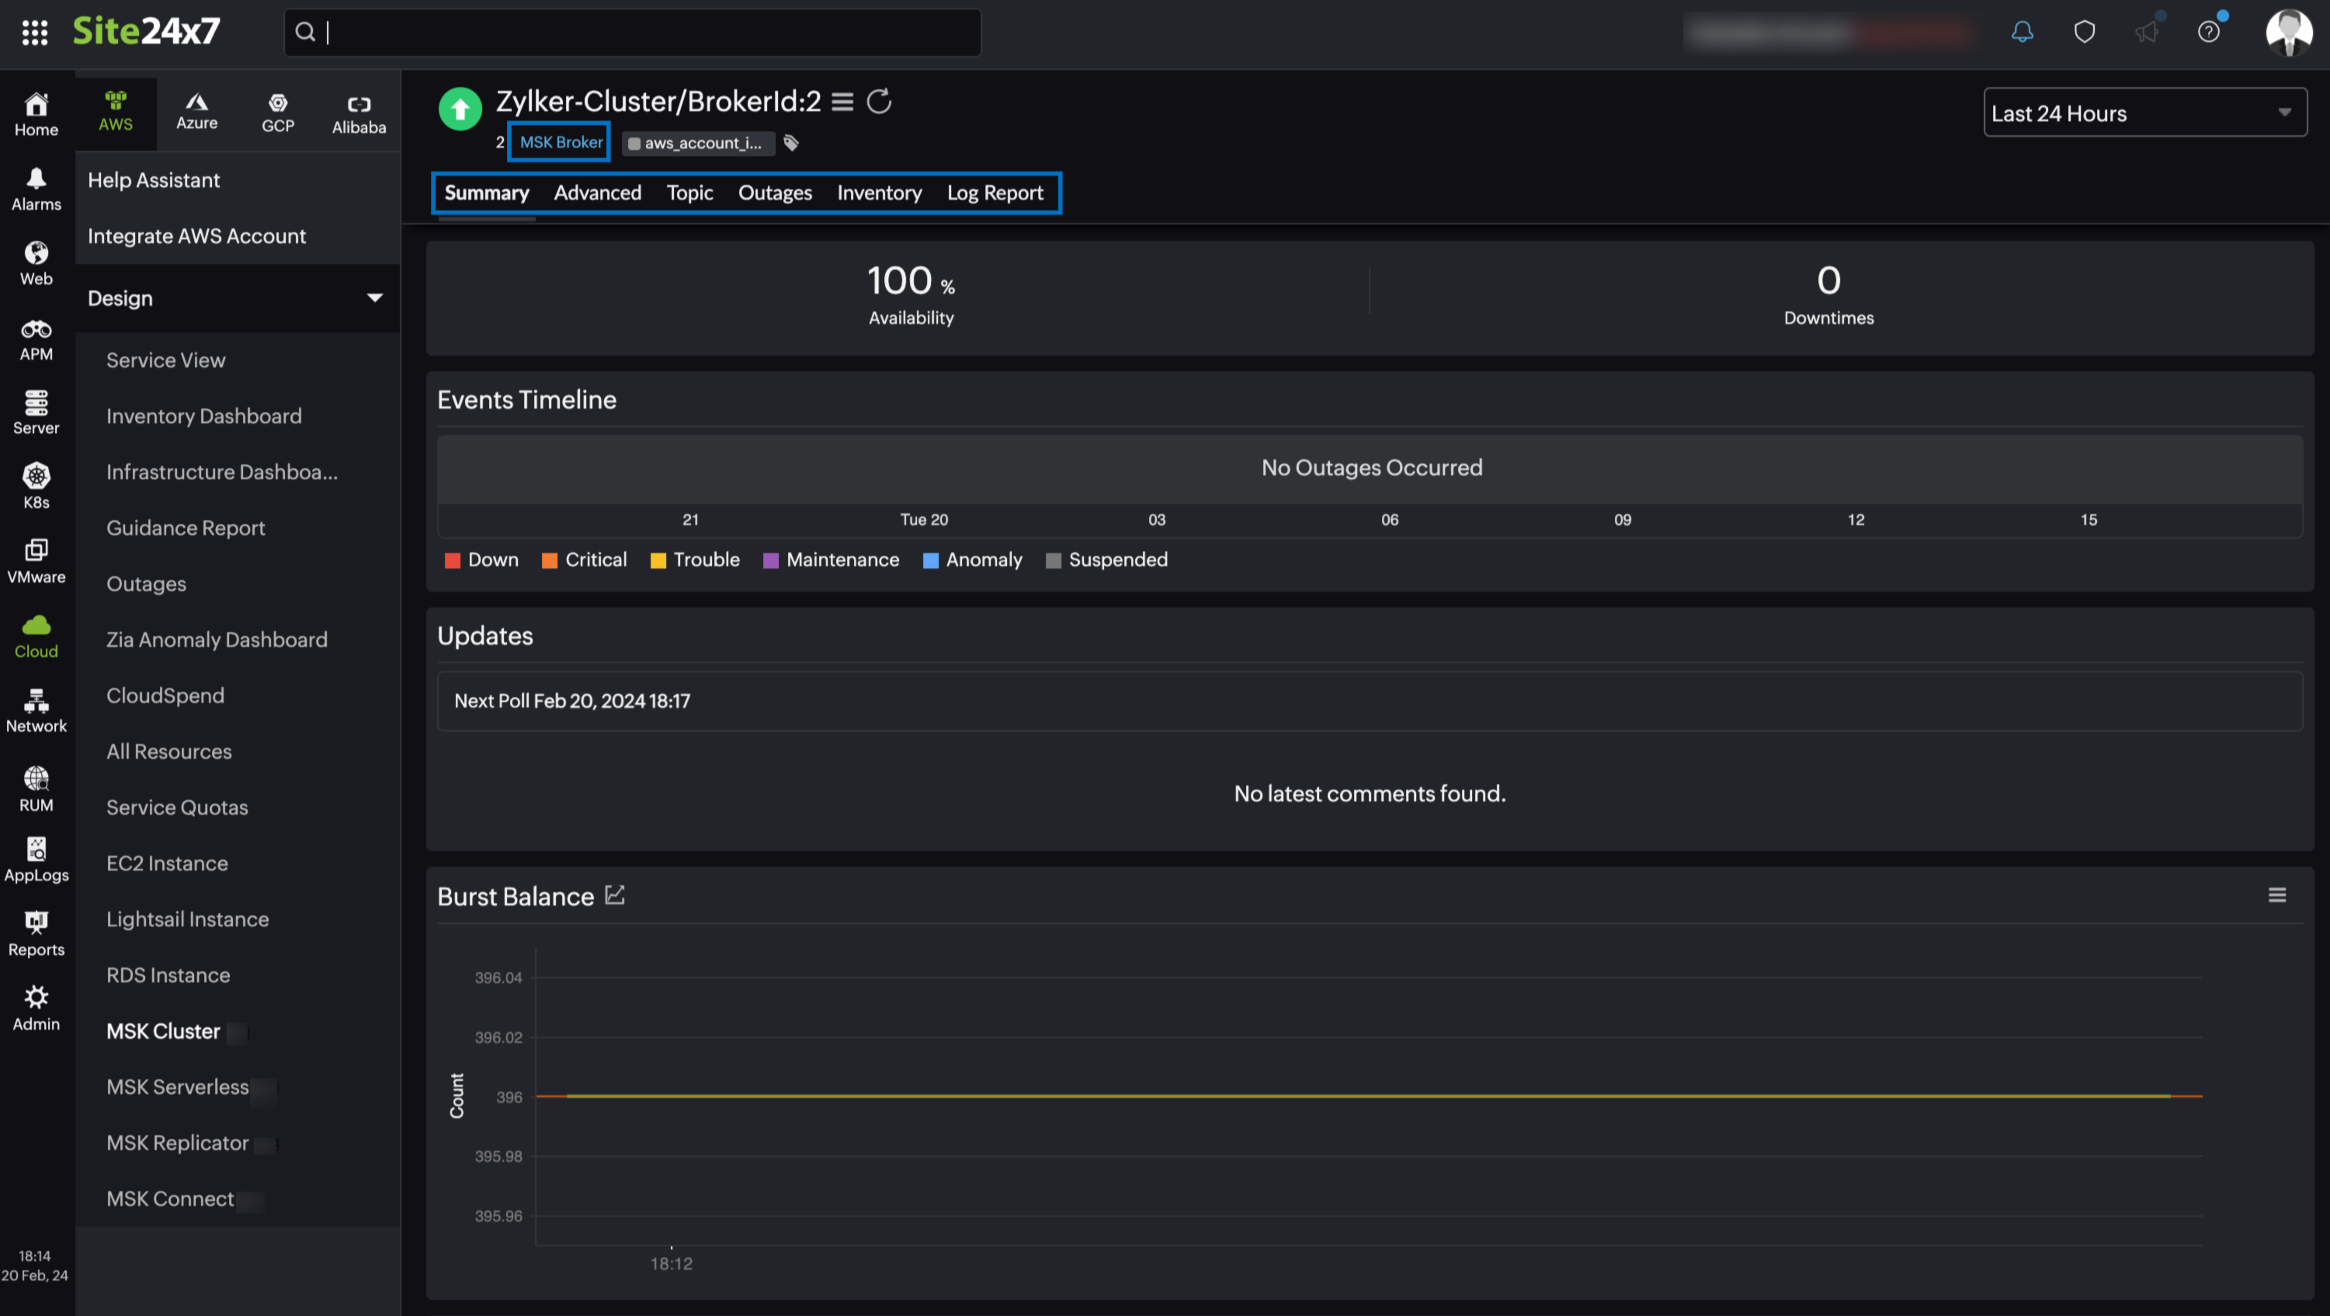2330x1316 pixels.
Task: Click the MSK Broker link
Action: [x=560, y=142]
